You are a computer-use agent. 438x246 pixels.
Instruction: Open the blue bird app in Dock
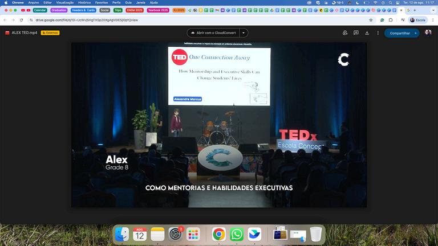[x=254, y=234]
